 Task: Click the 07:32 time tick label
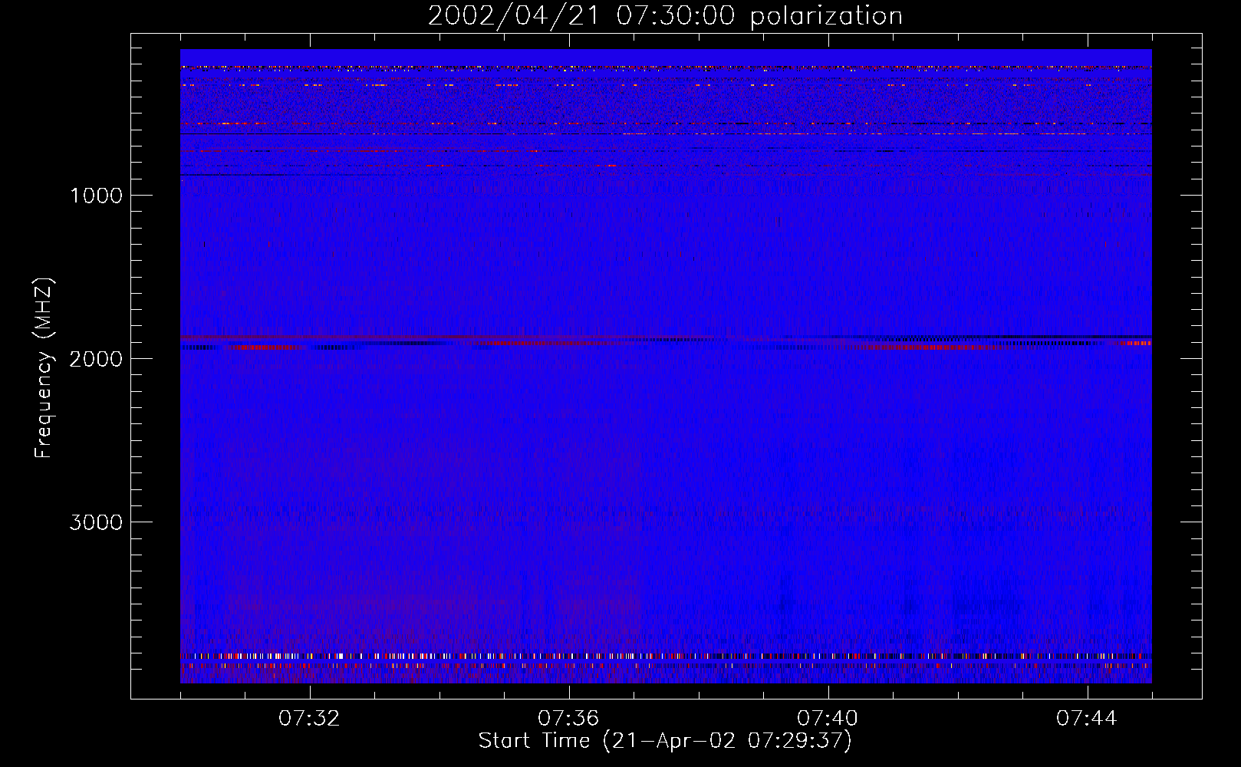click(x=309, y=719)
